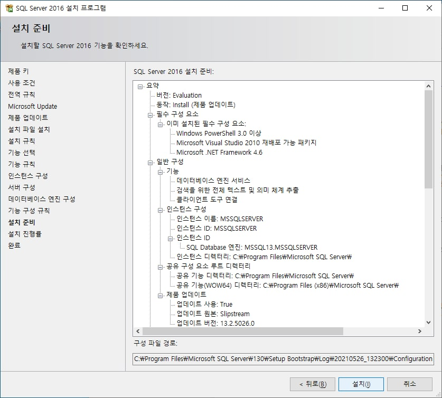Screen dimensions: 442x398
Task: Select the current 설치 준비 step
Action: pos(22,222)
